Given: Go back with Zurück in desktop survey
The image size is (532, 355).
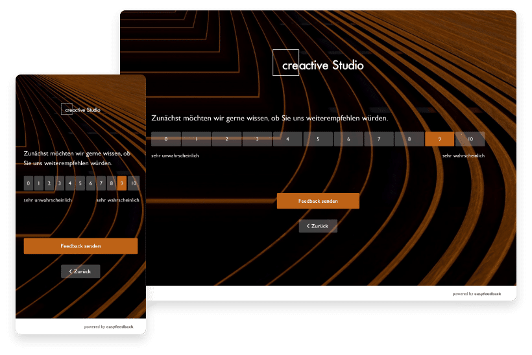Looking at the screenshot, I should tap(318, 226).
